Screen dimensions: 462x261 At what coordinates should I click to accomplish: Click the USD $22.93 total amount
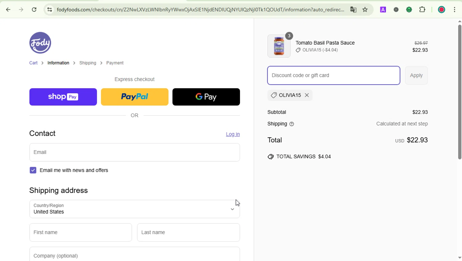pyautogui.click(x=411, y=140)
